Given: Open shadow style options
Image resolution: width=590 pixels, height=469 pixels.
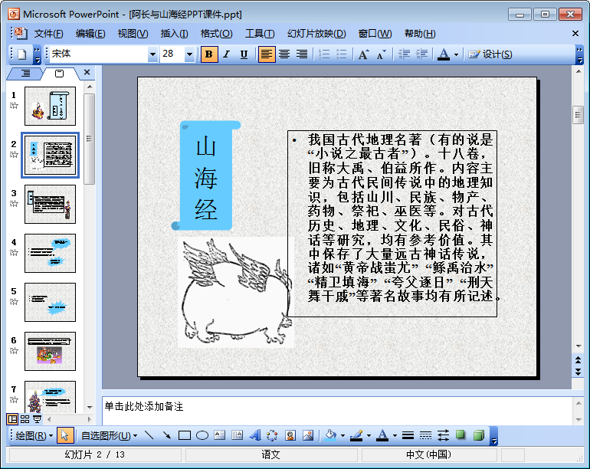Looking at the screenshot, I should (461, 435).
